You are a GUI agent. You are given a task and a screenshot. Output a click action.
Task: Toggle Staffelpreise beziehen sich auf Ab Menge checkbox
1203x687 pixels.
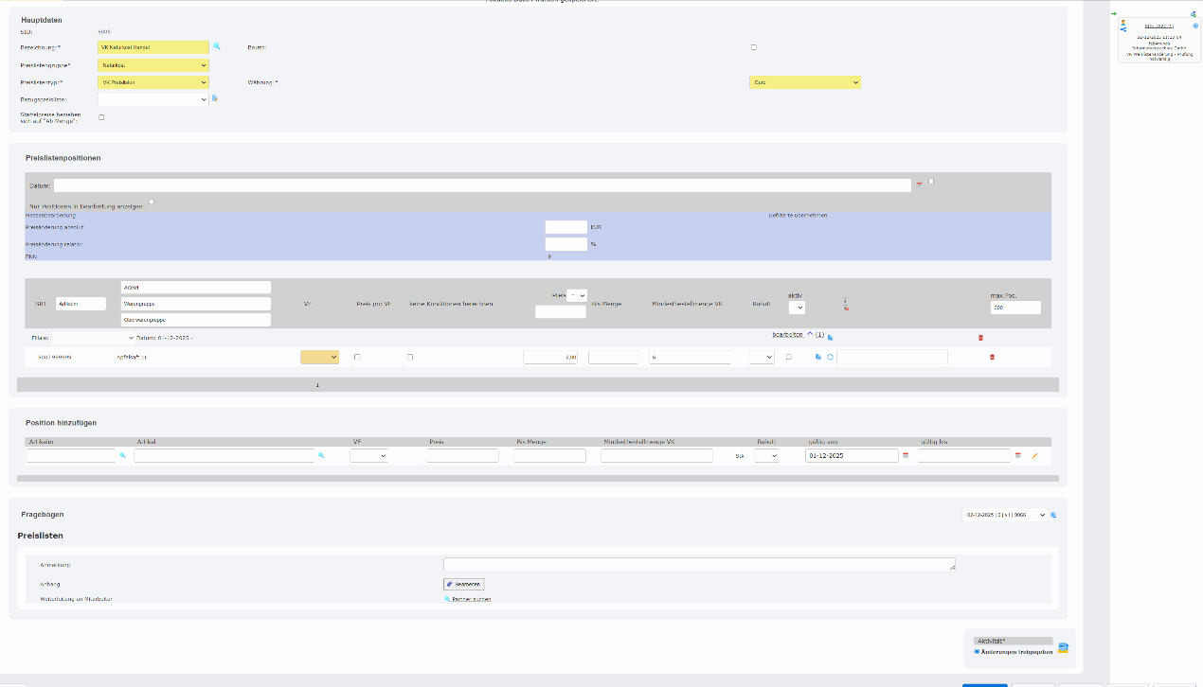(102, 117)
